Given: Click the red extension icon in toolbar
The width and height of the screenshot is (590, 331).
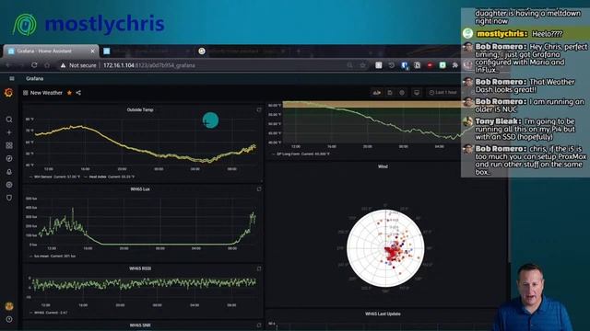Looking at the screenshot, I should point(430,65).
